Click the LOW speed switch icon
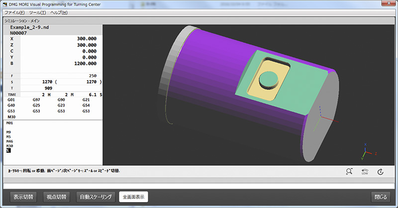Viewport: 398px width, 208px height. click(365, 172)
